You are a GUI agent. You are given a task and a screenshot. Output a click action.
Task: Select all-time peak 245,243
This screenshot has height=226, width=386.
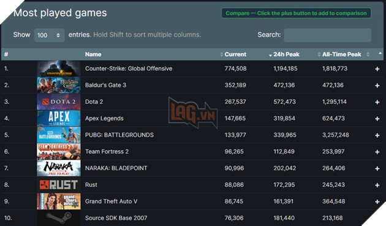(333, 185)
